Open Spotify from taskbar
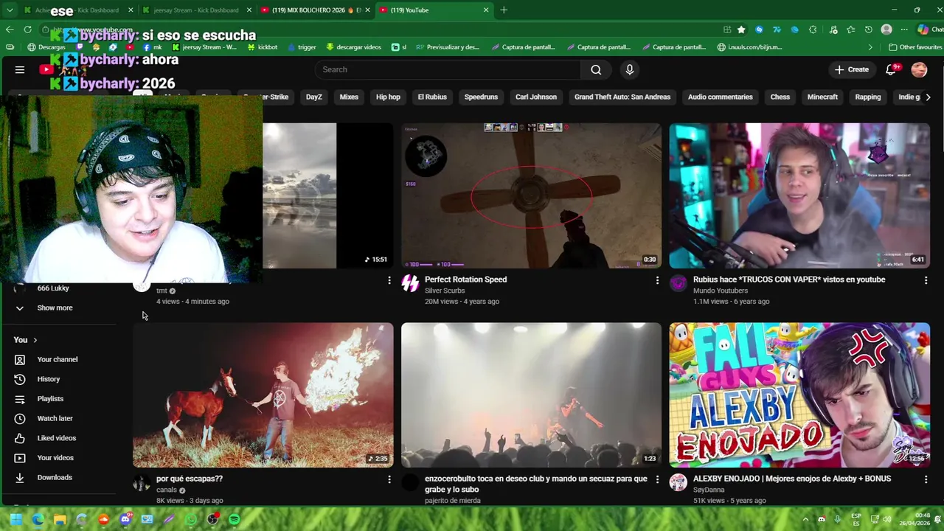The height and width of the screenshot is (531, 944). (x=235, y=519)
